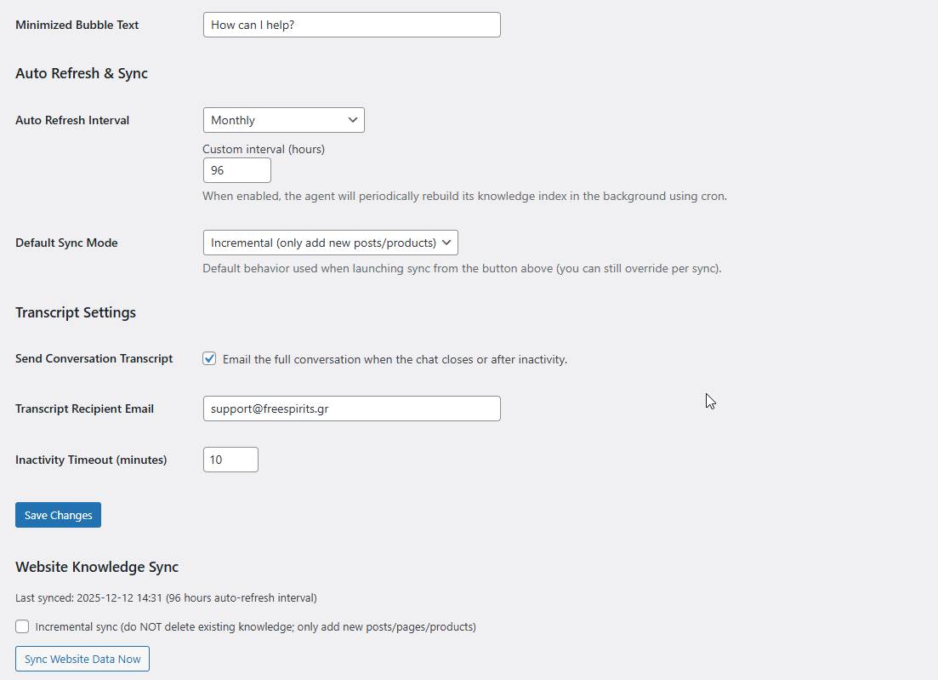The image size is (938, 680).
Task: Click the "Transcript Settings" section heading
Action: [76, 312]
